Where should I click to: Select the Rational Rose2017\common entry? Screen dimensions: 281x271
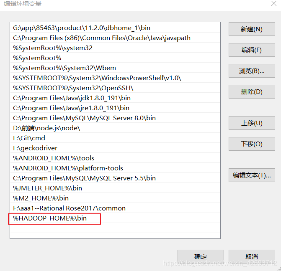pyautogui.click(x=115, y=208)
